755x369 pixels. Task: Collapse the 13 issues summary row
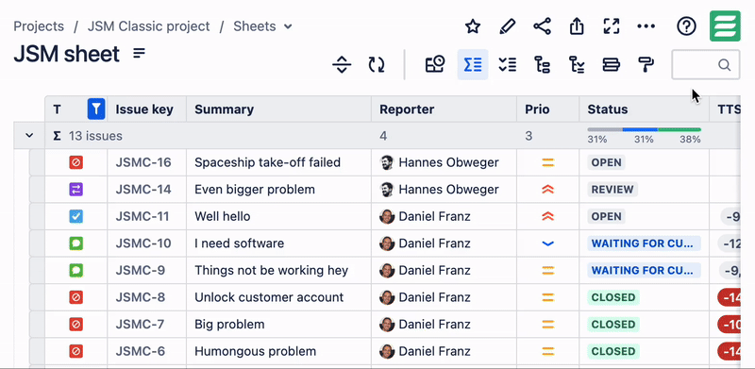point(29,136)
